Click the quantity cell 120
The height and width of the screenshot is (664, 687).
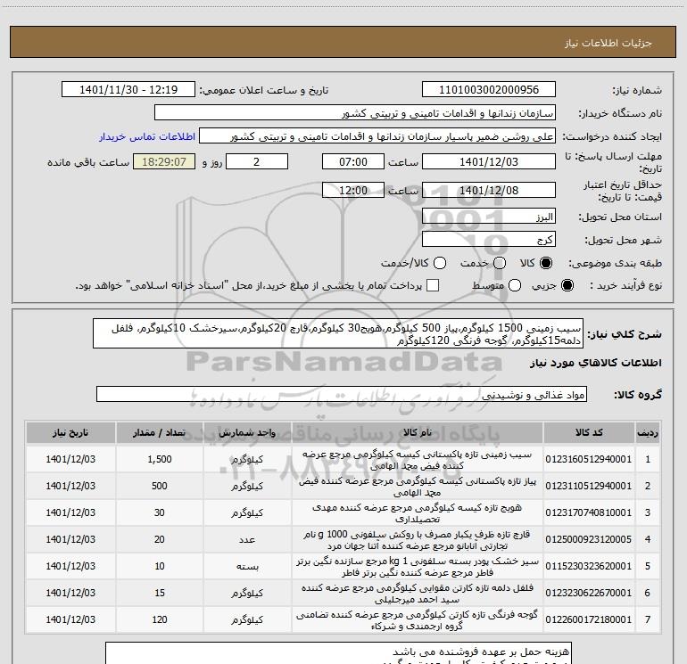(160, 619)
